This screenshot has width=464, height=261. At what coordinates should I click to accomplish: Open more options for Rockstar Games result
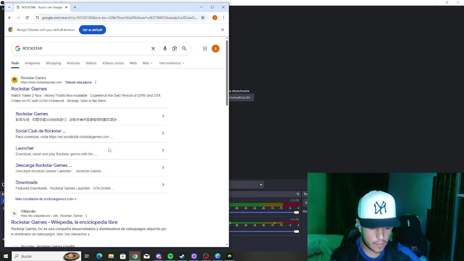click(95, 82)
